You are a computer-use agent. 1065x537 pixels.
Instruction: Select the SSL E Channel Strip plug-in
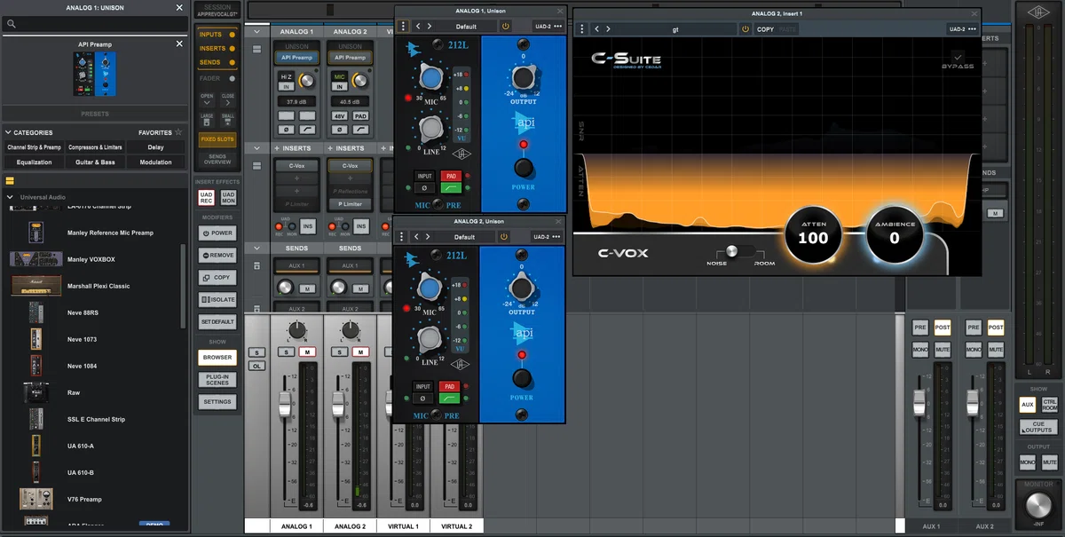(x=36, y=419)
